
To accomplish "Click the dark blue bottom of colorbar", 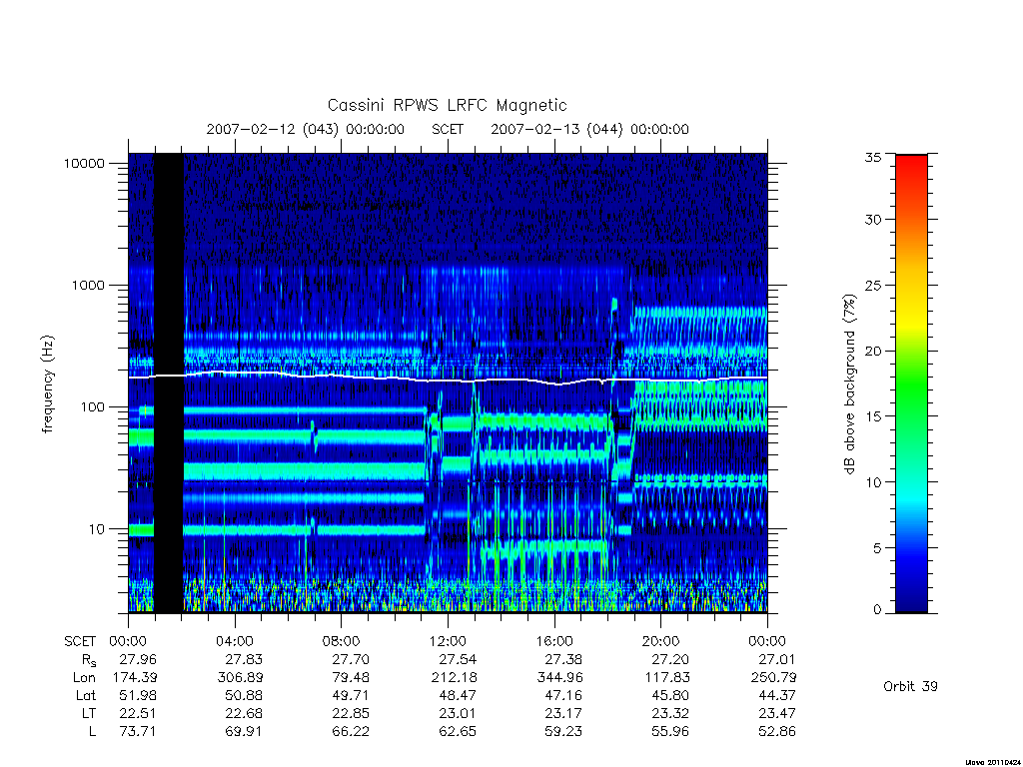I will pos(911,600).
